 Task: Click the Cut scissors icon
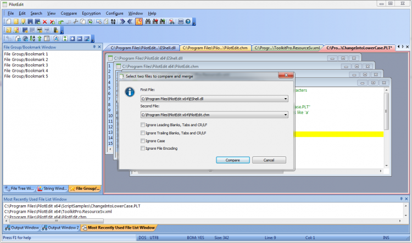(76, 21)
